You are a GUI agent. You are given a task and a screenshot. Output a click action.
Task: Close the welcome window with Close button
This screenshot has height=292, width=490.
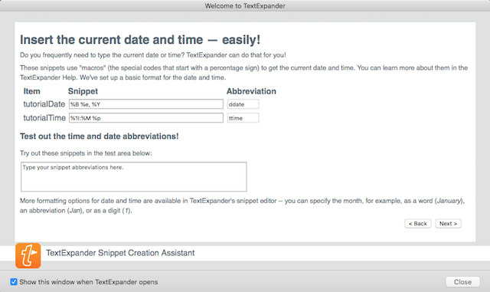(462, 282)
